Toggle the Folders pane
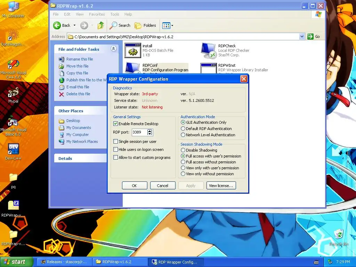This screenshot has width=356, height=267. pyautogui.click(x=145, y=25)
